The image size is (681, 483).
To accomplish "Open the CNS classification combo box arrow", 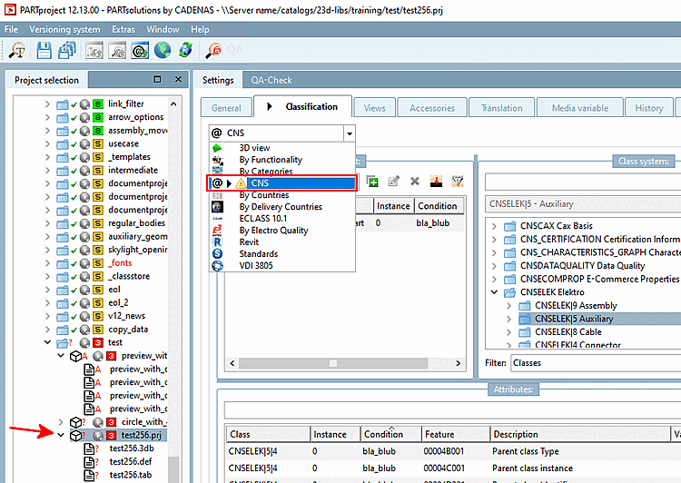I will coord(350,133).
